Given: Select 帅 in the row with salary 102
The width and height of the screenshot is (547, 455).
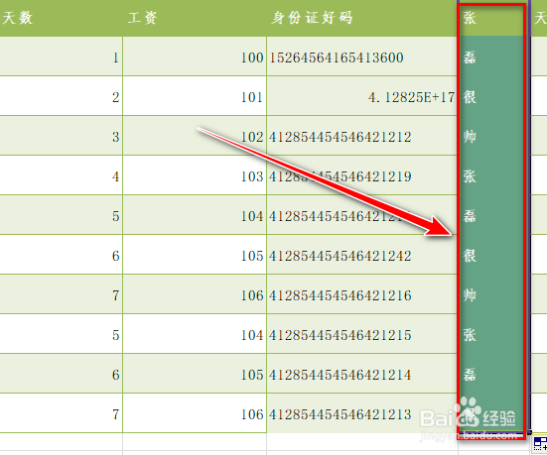Looking at the screenshot, I should (x=494, y=136).
